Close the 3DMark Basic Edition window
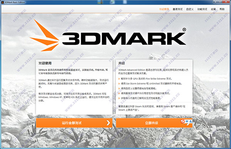Screen dimensions: 231x149 (x=226, y=2)
